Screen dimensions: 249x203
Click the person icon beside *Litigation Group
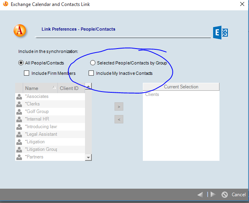(x=19, y=150)
